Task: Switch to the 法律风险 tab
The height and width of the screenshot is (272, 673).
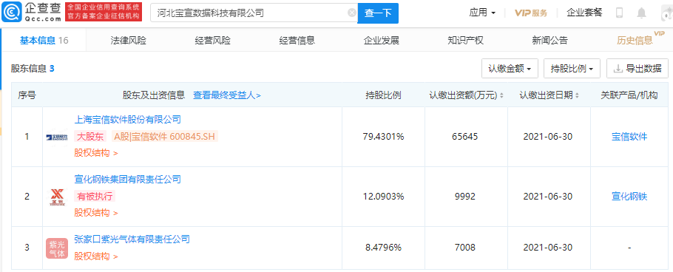Action: click(x=129, y=41)
